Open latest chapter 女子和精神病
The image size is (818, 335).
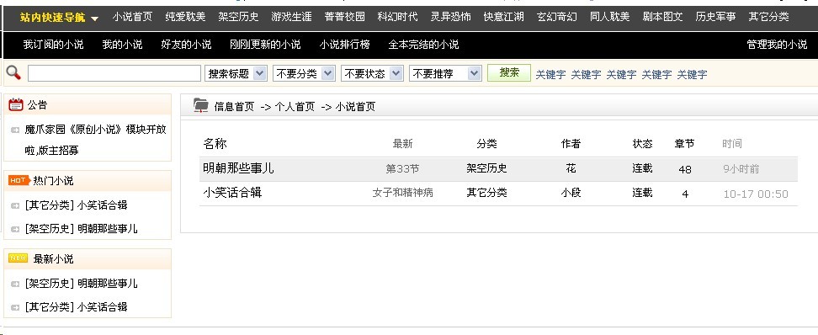tap(402, 193)
